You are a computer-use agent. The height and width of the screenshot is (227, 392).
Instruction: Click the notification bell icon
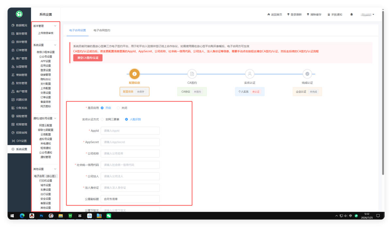tap(351, 15)
